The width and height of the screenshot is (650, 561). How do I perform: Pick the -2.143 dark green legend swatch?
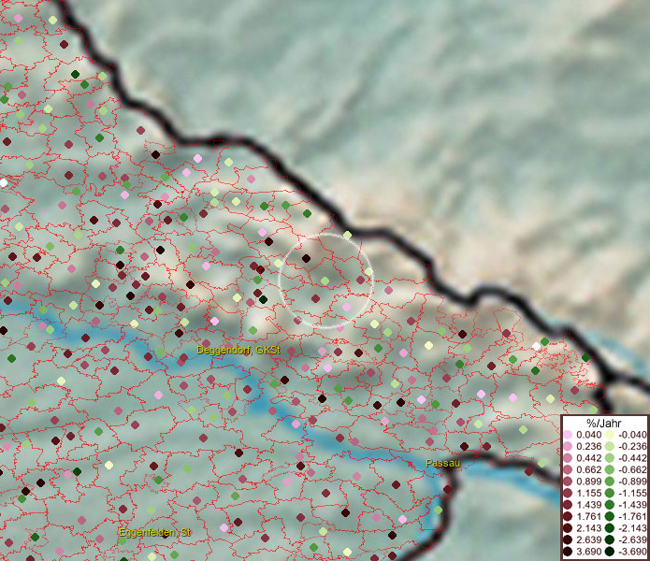coord(610,528)
